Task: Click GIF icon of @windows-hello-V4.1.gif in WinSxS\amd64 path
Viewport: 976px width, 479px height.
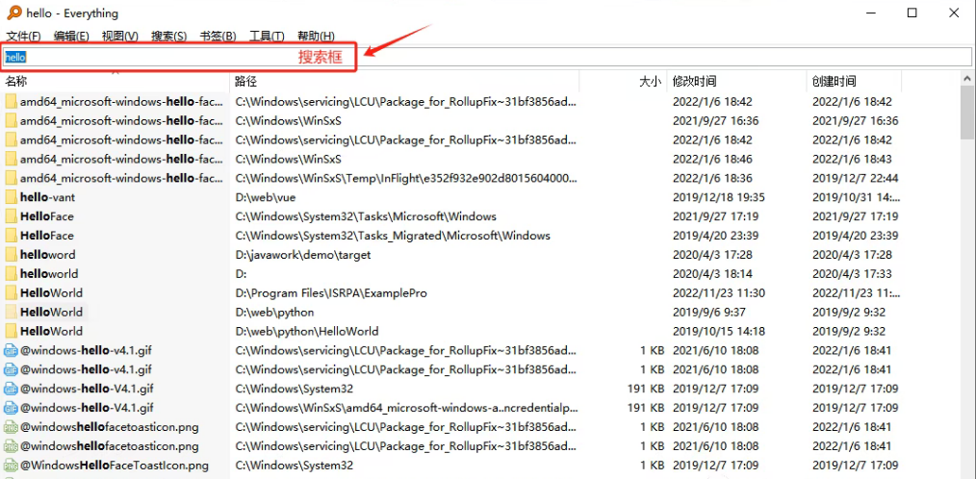Action: pyautogui.click(x=11, y=408)
